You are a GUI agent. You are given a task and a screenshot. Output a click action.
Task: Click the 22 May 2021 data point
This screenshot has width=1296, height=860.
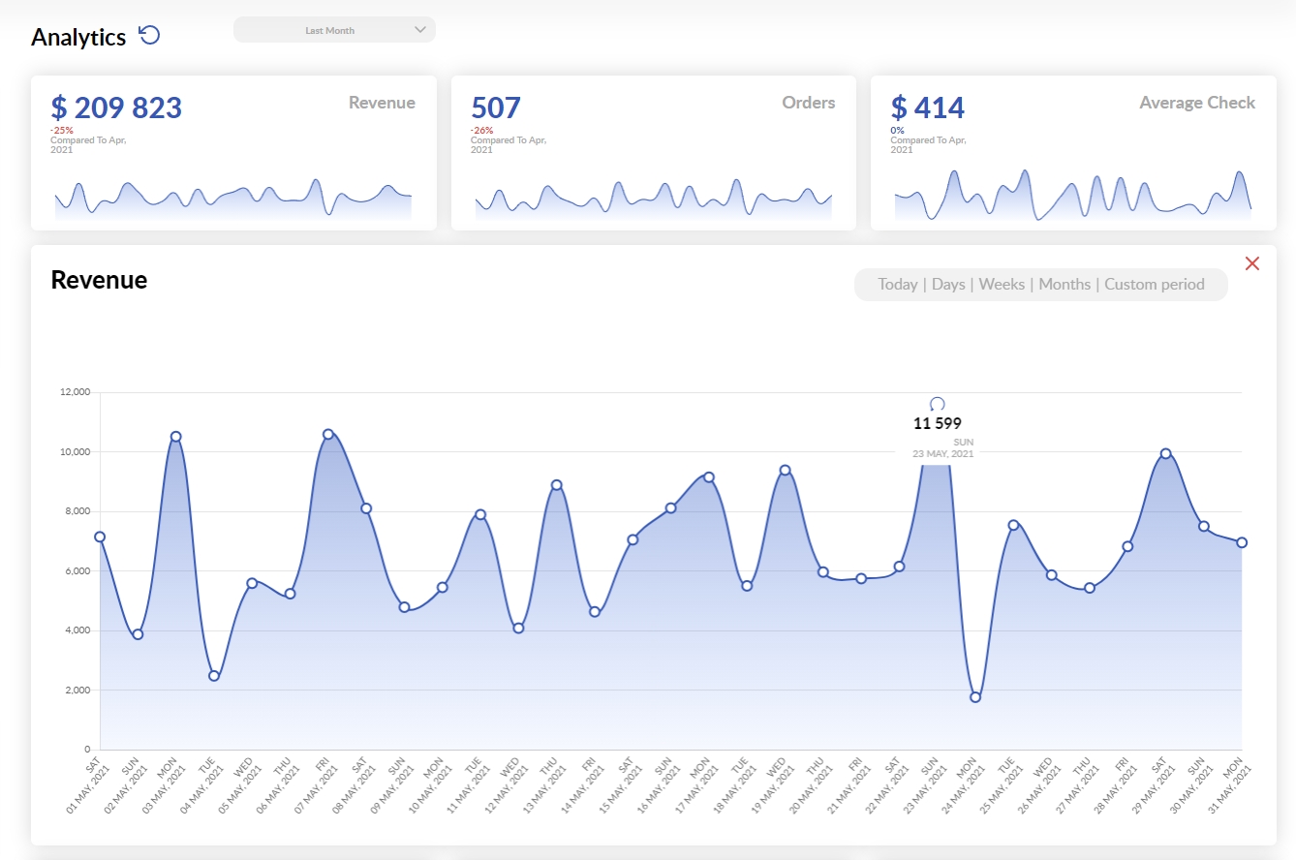[899, 567]
